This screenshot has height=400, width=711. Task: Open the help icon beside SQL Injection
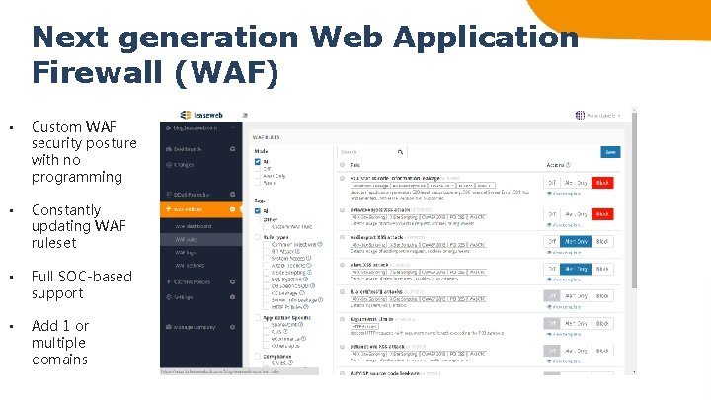[x=305, y=280]
